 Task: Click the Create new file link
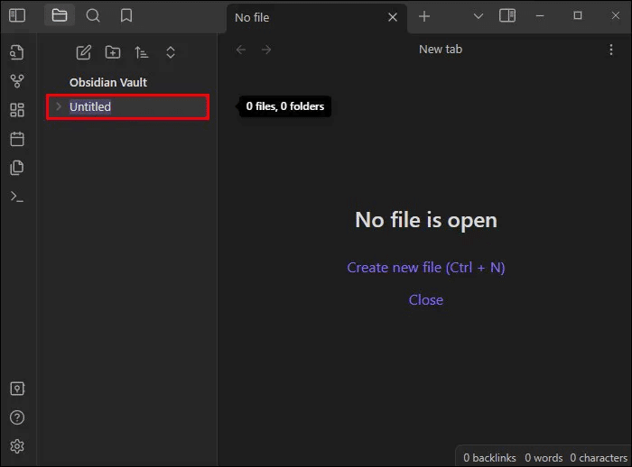click(425, 267)
